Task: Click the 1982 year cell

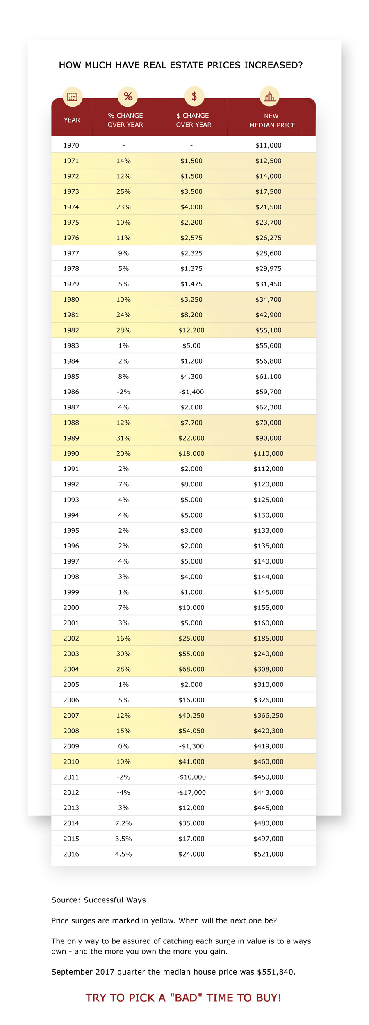Action: [71, 330]
